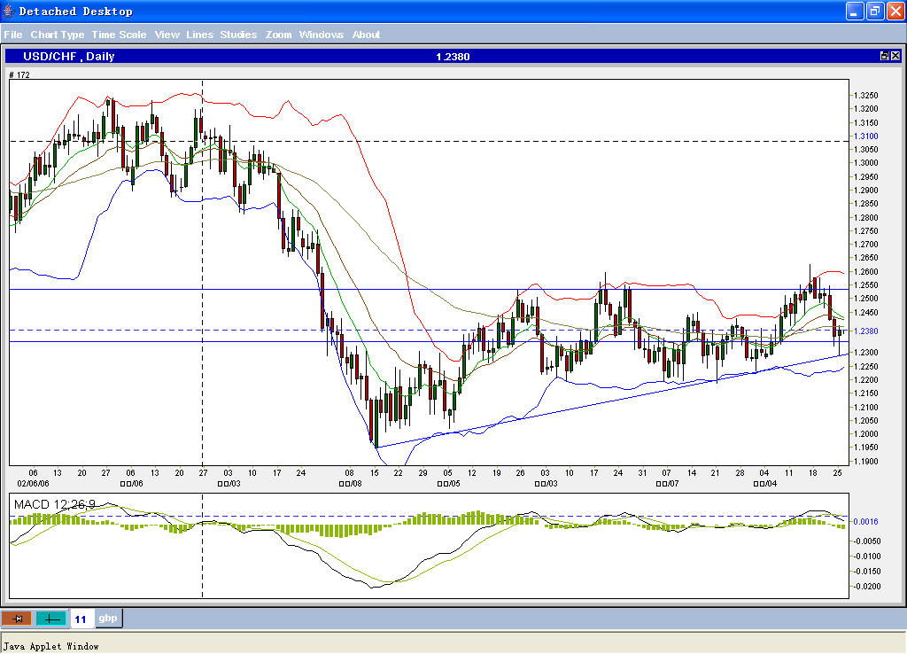This screenshot has height=654, width=907.
Task: Minimize the Detached Desktop window
Action: click(x=855, y=11)
